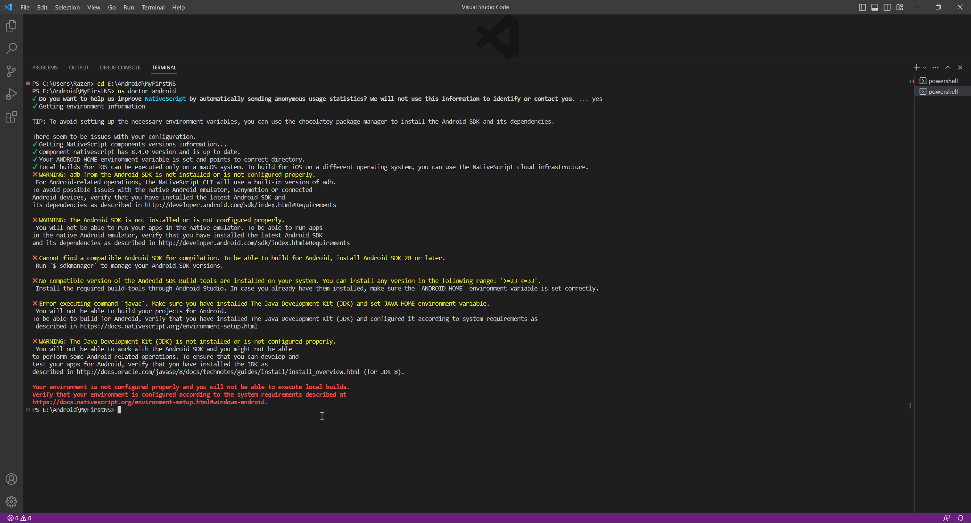Open the Run and Debug view
The width and height of the screenshot is (971, 523).
tap(11, 94)
